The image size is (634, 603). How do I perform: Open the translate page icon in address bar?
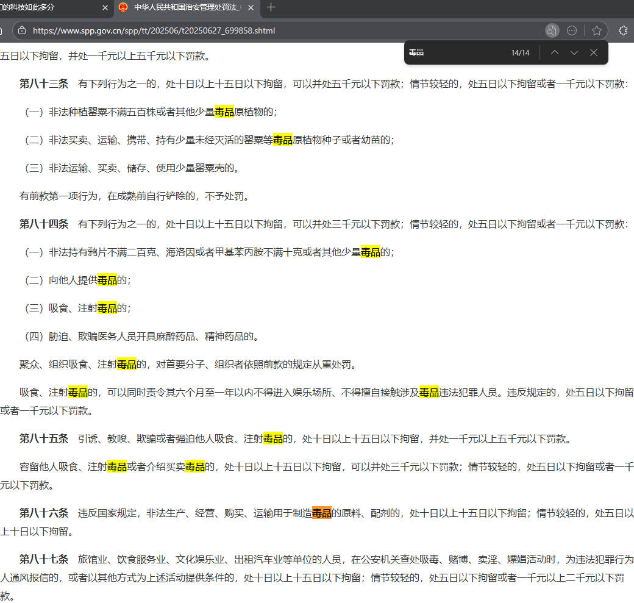552,30
